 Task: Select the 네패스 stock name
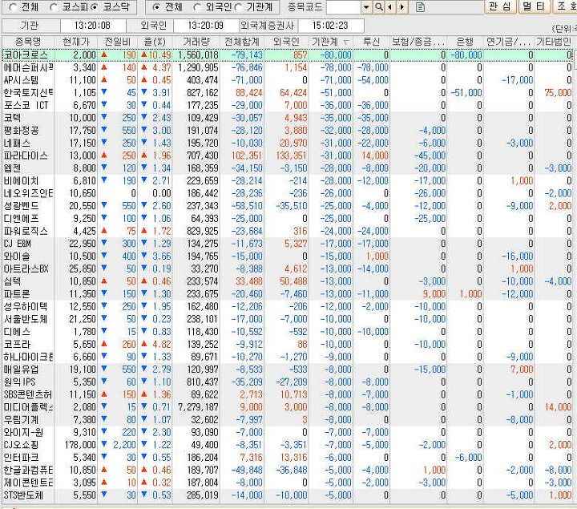pyautogui.click(x=17, y=143)
